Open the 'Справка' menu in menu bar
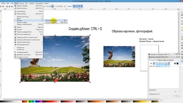The width and height of the screenshot is (183, 103). coord(46,3)
